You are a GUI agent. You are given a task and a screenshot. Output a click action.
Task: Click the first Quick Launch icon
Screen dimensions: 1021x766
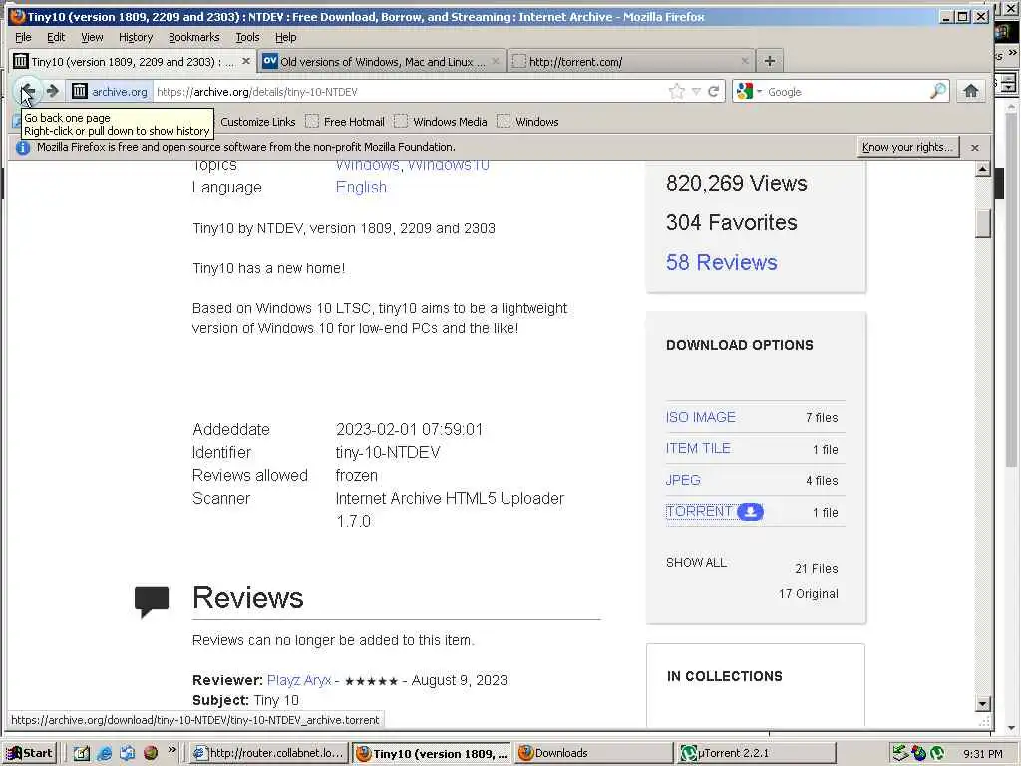pos(81,753)
